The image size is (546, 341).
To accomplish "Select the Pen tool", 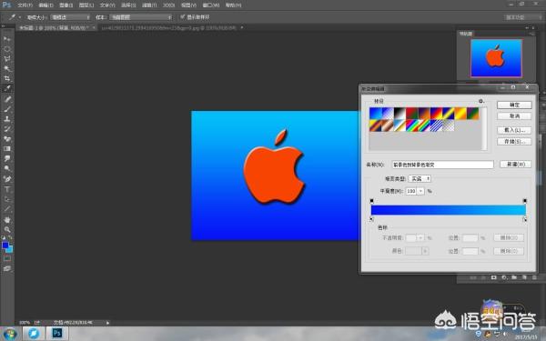I will pyautogui.click(x=7, y=179).
